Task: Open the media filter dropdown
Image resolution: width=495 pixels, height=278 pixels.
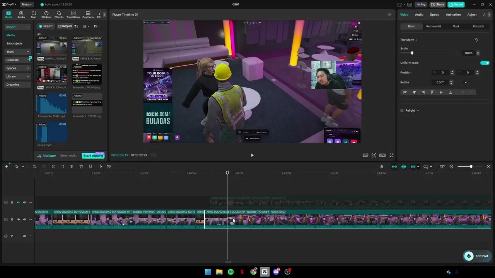Action: (x=96, y=26)
